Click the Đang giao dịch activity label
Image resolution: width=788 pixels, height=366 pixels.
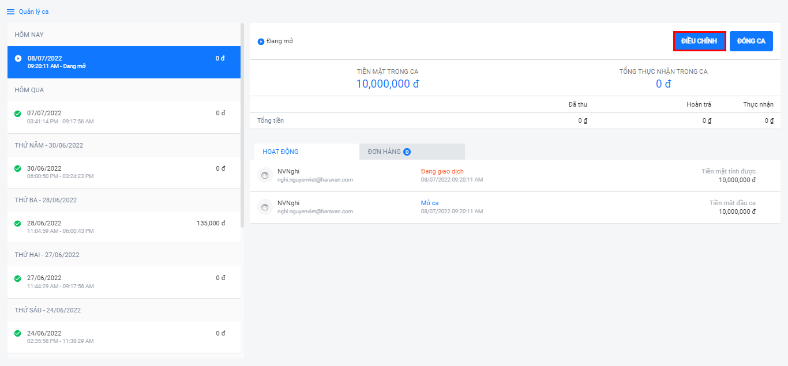pyautogui.click(x=442, y=171)
